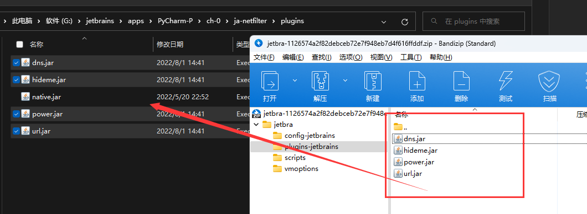Navigate to 软件 (G:) in breadcrumb

tap(59, 22)
